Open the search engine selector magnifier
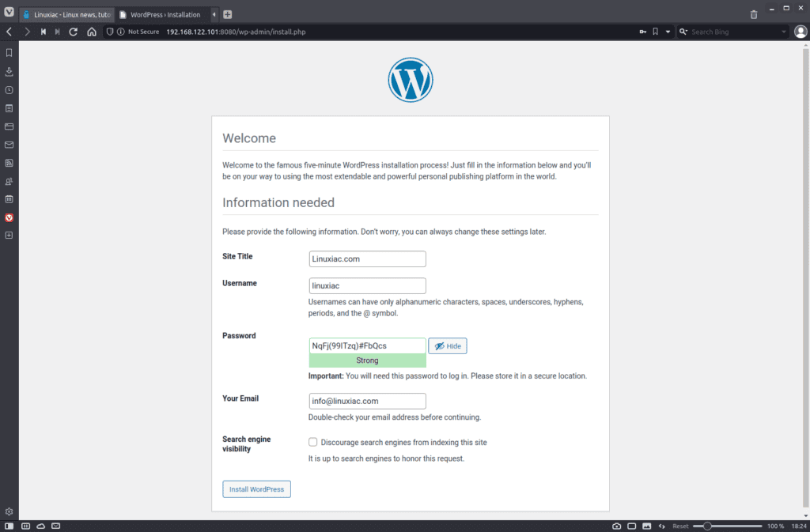The width and height of the screenshot is (810, 532). click(683, 32)
